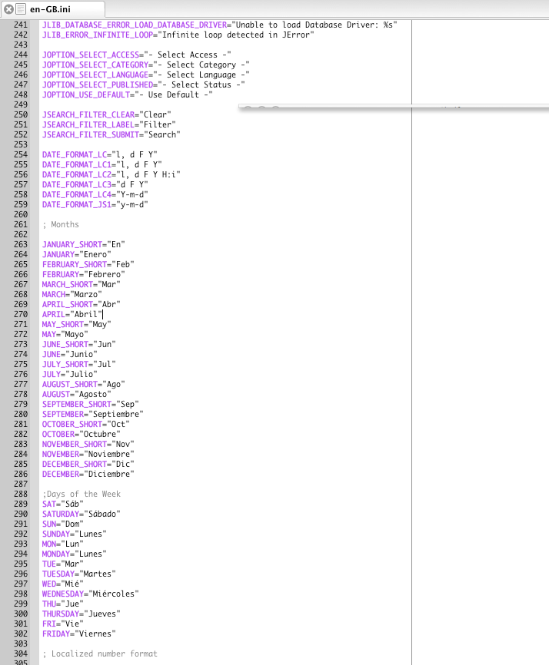Click line AUGUST="Agosto"
This screenshot has width=549, height=665.
76,394
